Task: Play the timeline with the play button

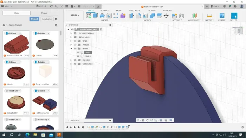Action: tap(75, 127)
